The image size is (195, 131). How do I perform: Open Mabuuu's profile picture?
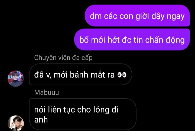coord(16,123)
